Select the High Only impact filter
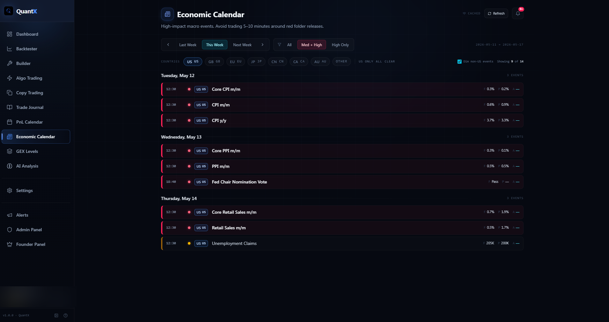The image size is (609, 322). [340, 45]
